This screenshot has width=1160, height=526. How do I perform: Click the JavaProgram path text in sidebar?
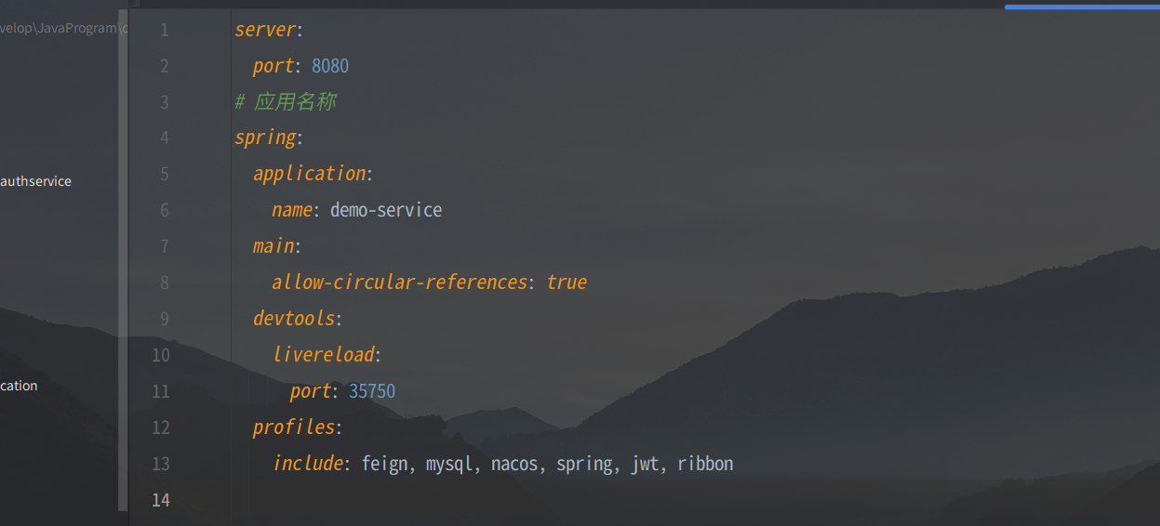[x=60, y=28]
